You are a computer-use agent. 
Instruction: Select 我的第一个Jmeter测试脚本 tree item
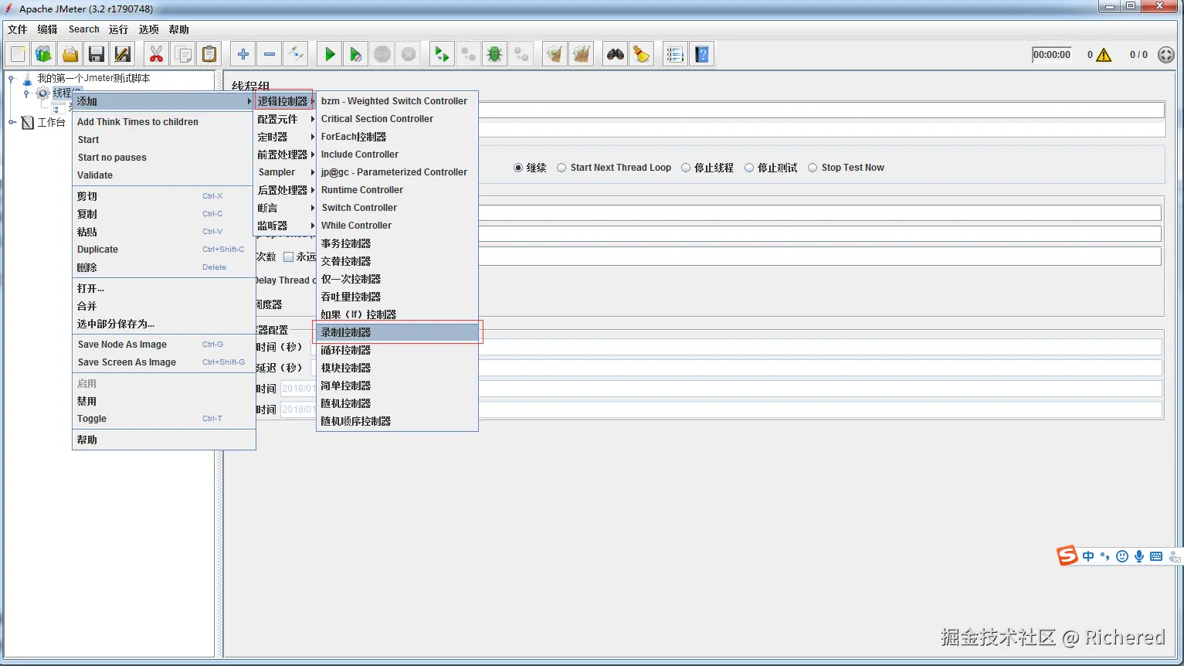(93, 78)
